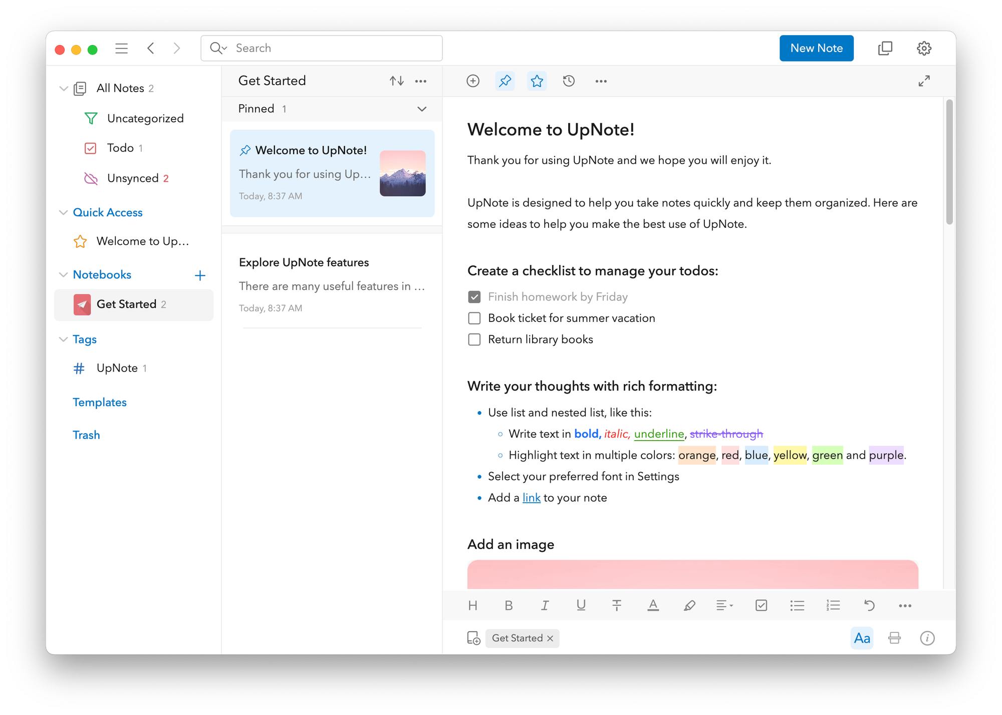Screen dimensions: 1002x715
Task: Open the sort notes arrows icon
Action: 397,81
